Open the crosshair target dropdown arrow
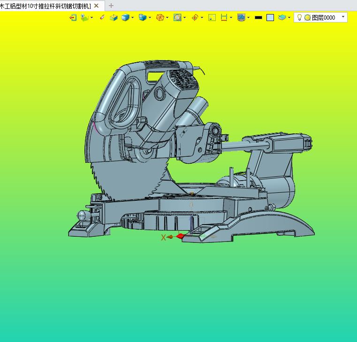 pos(202,17)
